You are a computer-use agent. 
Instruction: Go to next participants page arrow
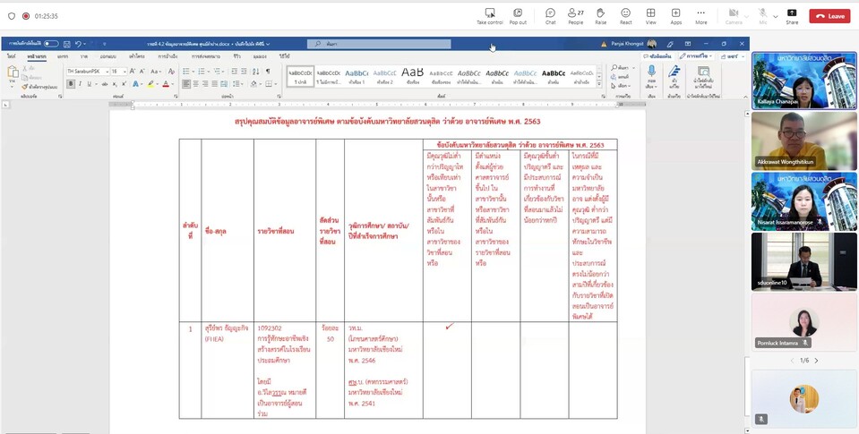coord(816,361)
